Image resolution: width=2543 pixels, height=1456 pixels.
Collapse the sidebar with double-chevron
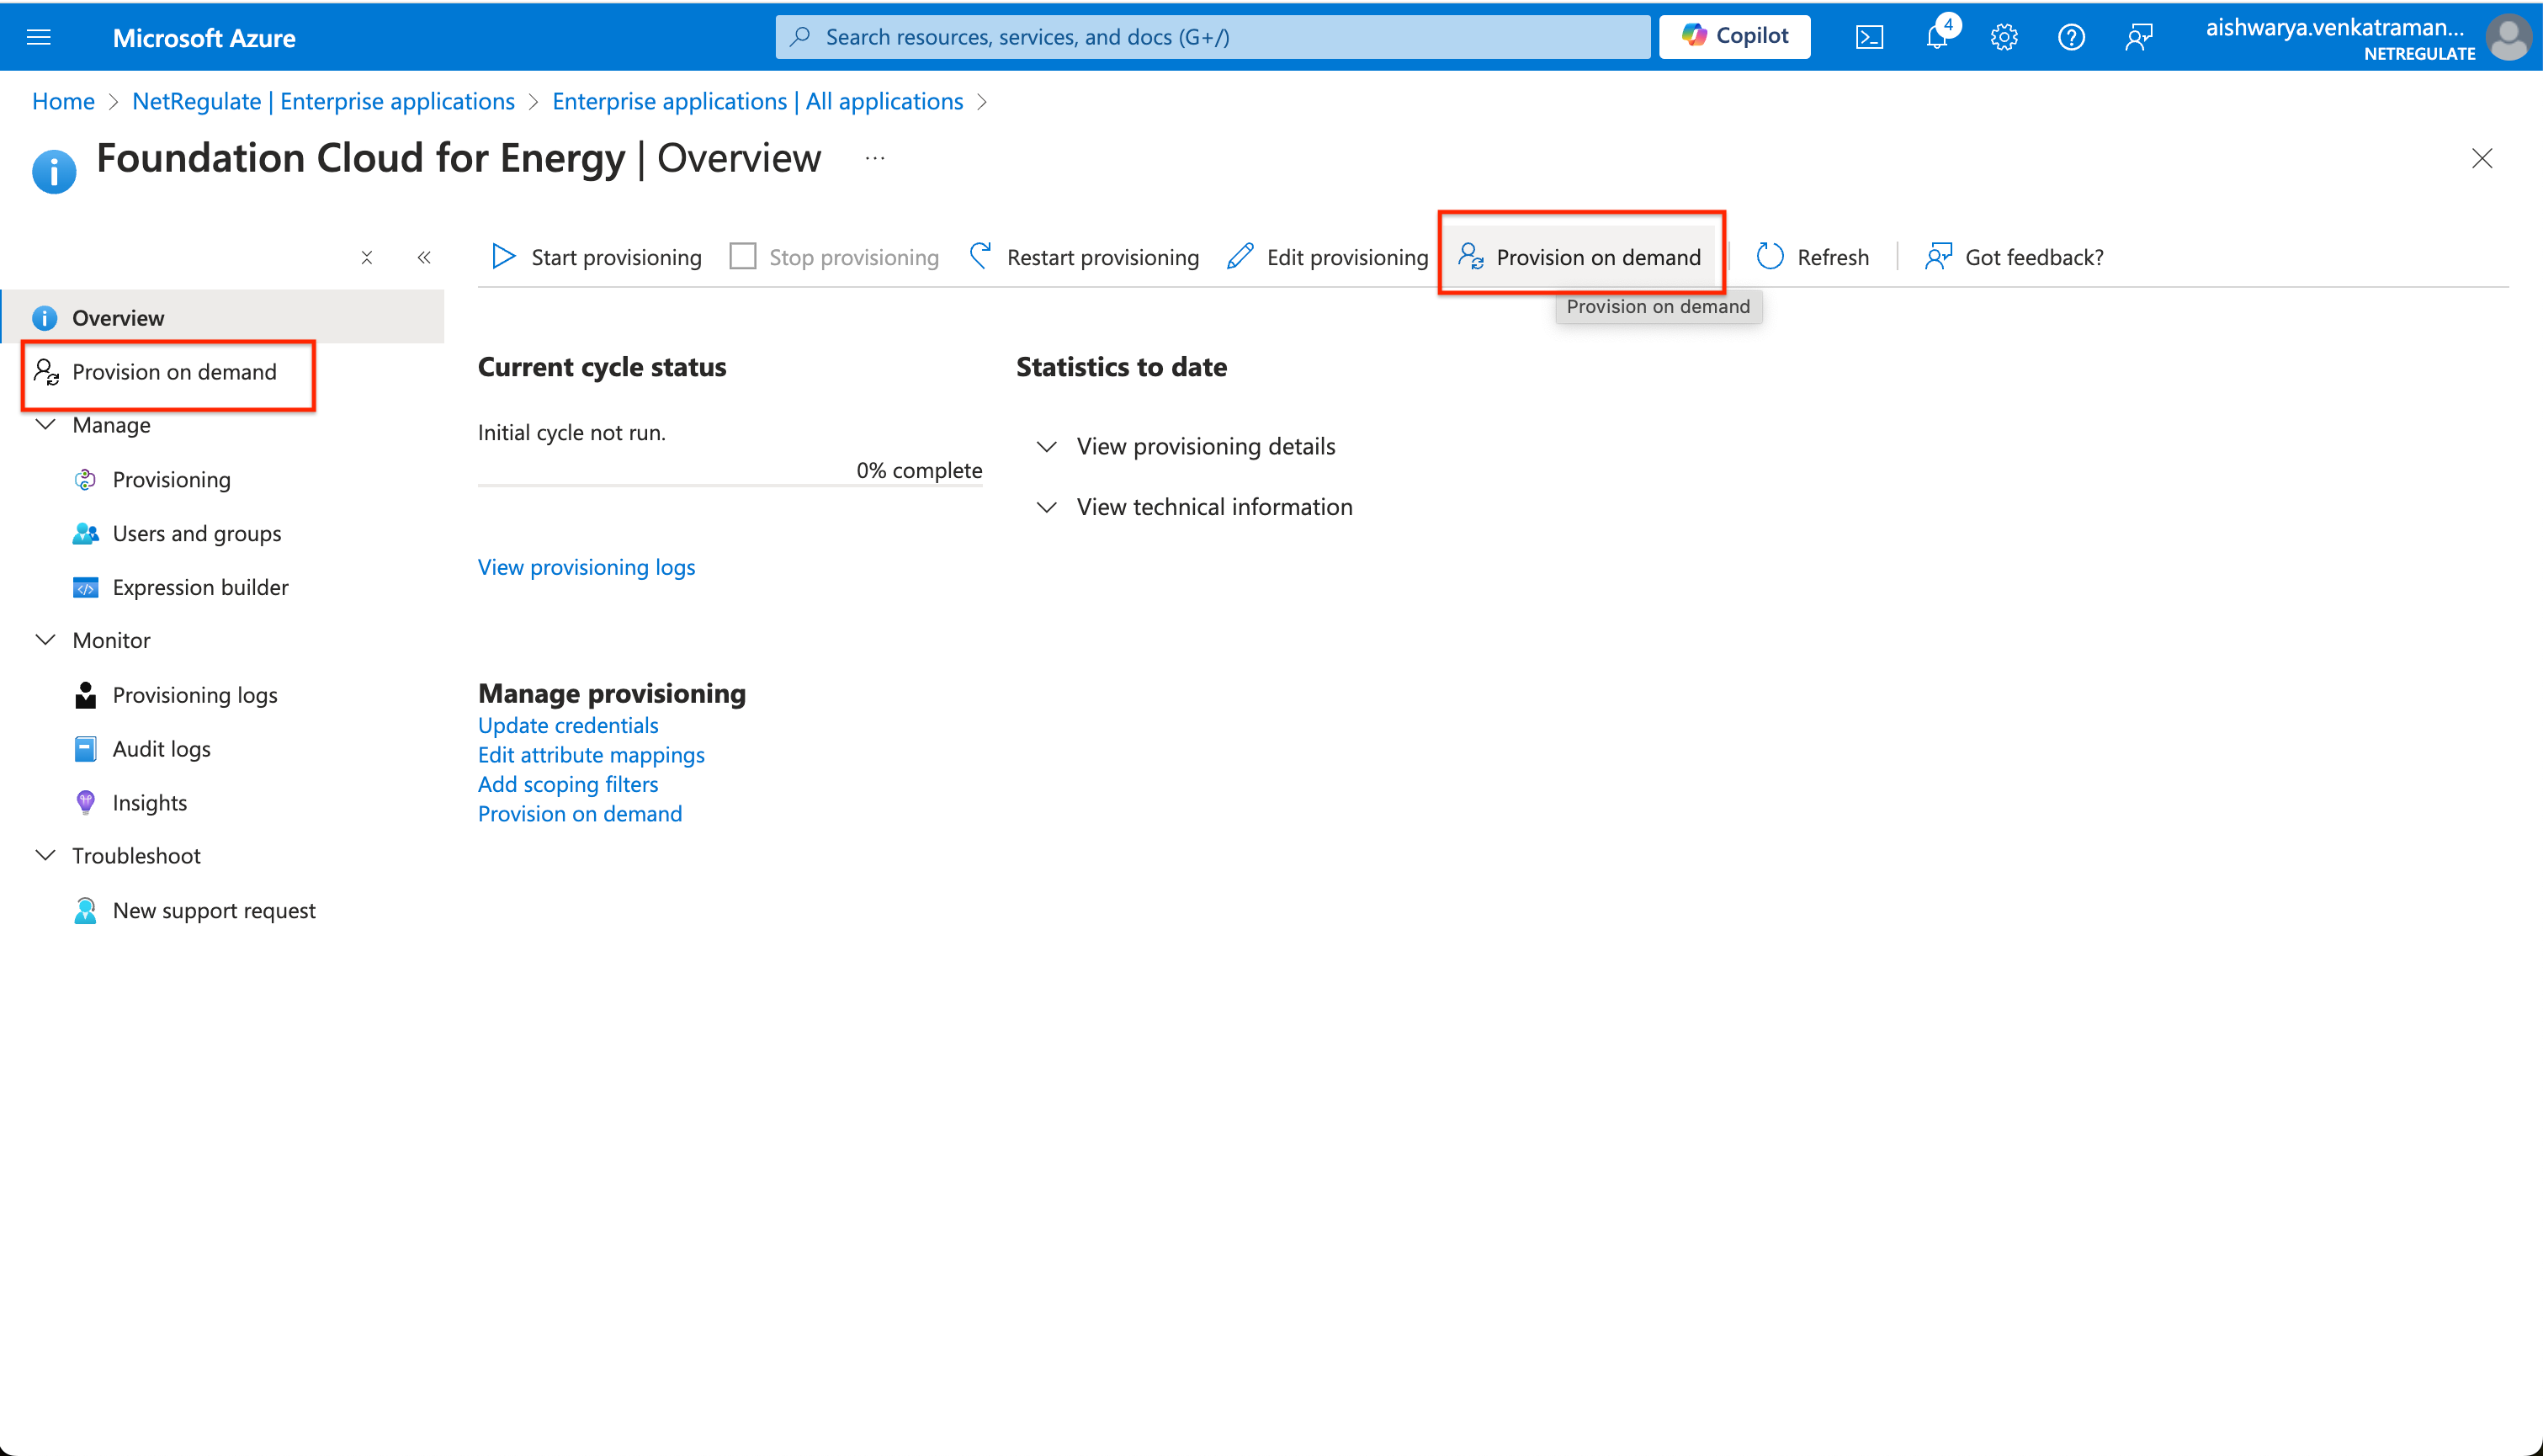pos(424,257)
